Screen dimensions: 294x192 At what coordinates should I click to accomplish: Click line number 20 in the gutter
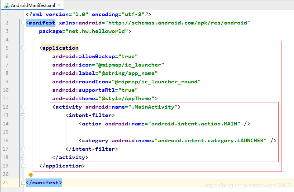tap(6, 174)
